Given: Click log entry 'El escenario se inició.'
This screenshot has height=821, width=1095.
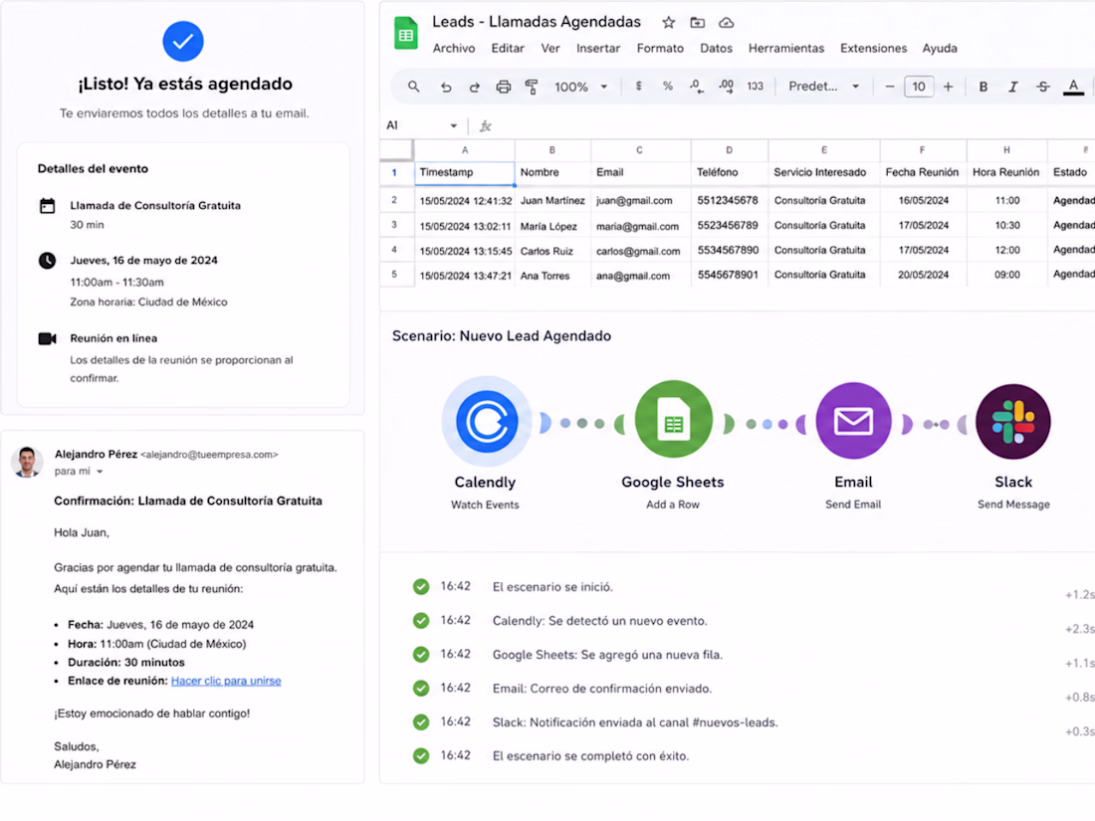Looking at the screenshot, I should [x=552, y=587].
